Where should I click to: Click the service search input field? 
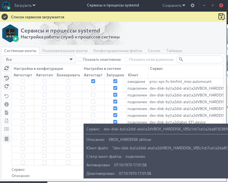(x=203, y=59)
